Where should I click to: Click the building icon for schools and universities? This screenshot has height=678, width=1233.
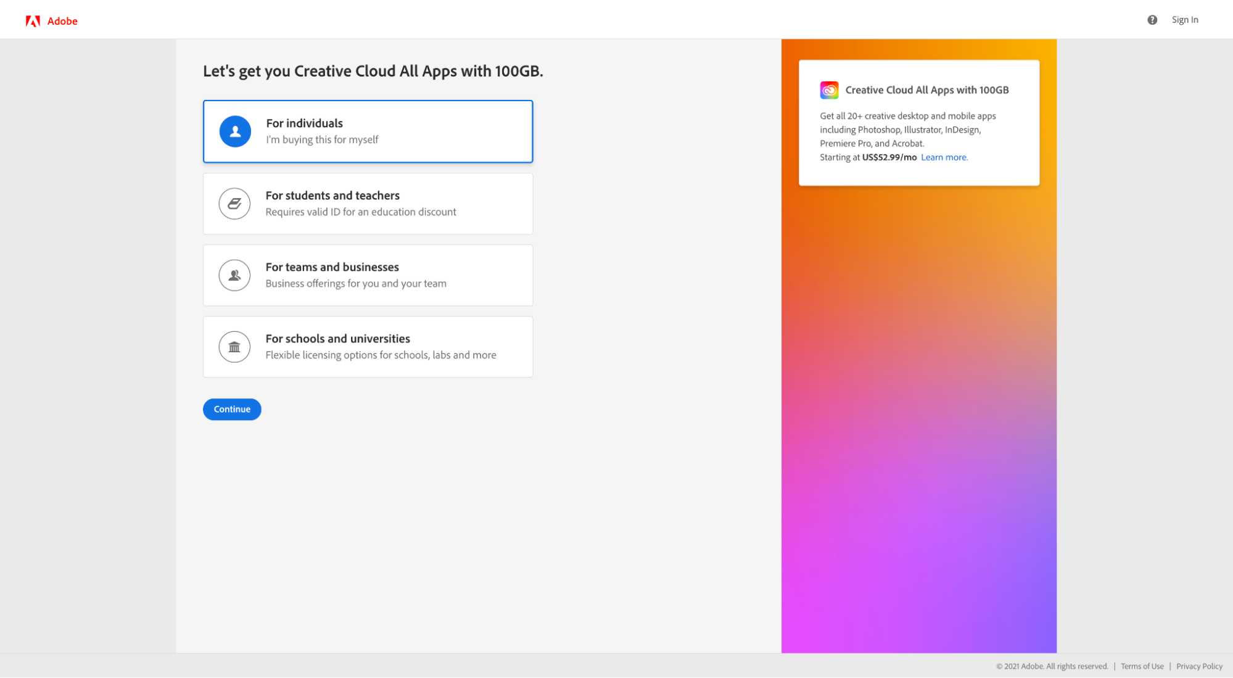pyautogui.click(x=234, y=346)
